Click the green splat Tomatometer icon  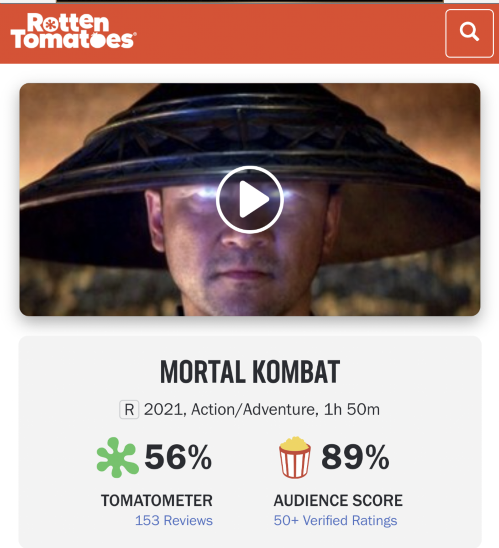click(117, 458)
